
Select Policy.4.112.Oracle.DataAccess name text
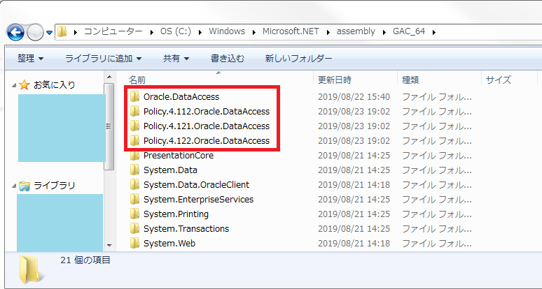(207, 112)
